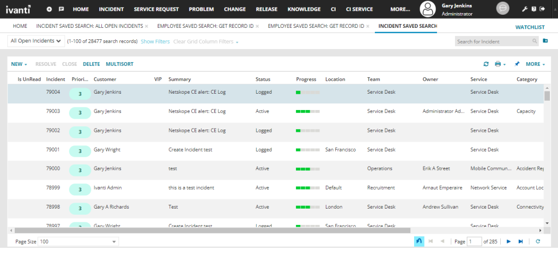Open the RELEASE menu
This screenshot has width=558, height=256.
[266, 9]
